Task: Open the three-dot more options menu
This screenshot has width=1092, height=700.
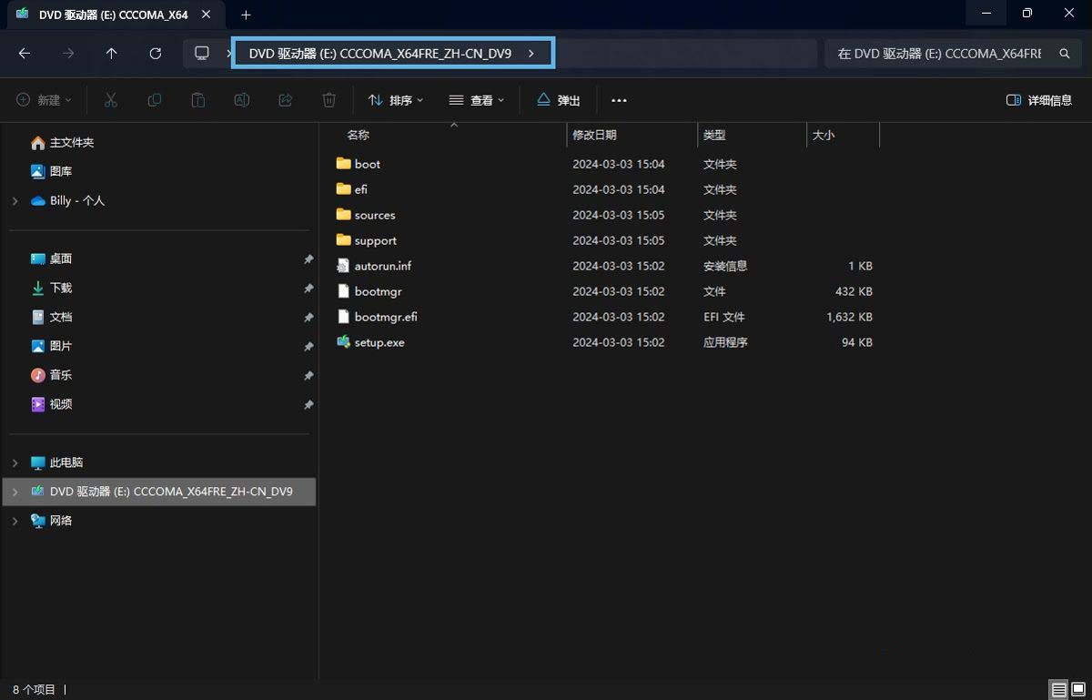Action: [x=619, y=100]
